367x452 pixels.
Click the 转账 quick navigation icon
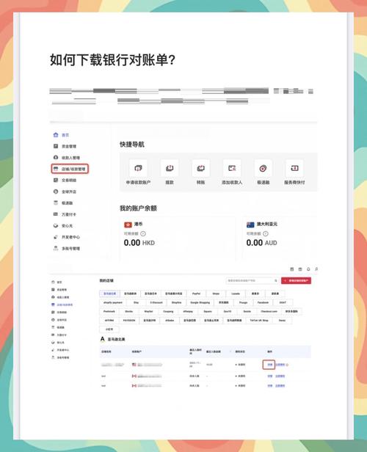pos(200,168)
